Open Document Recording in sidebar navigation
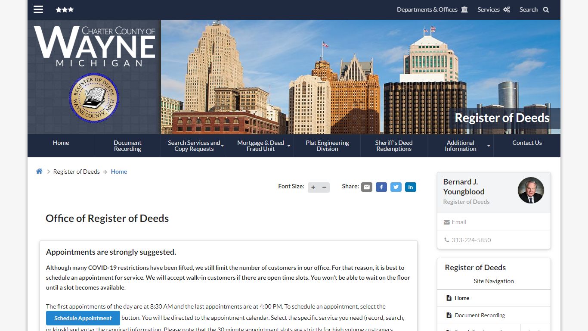The height and width of the screenshot is (331, 588). click(x=480, y=315)
